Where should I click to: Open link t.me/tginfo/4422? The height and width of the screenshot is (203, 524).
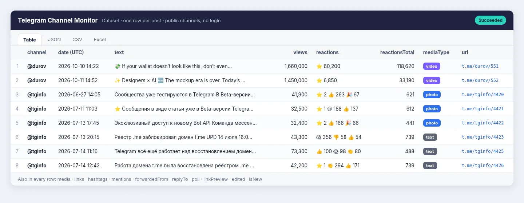coord(483,123)
